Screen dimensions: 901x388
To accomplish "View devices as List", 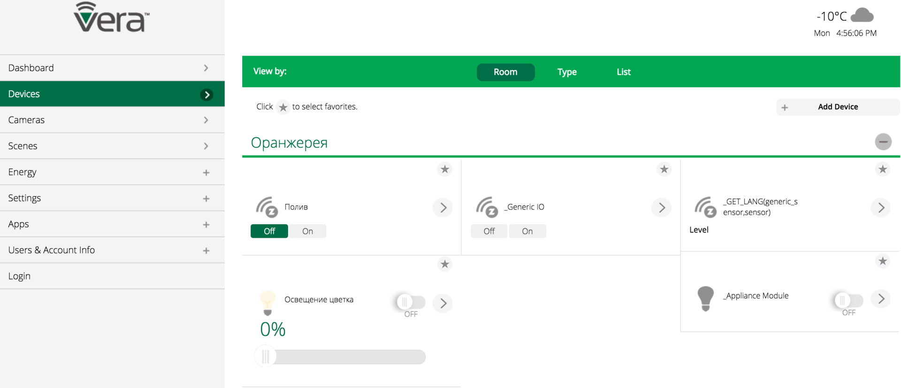I will click(x=624, y=72).
